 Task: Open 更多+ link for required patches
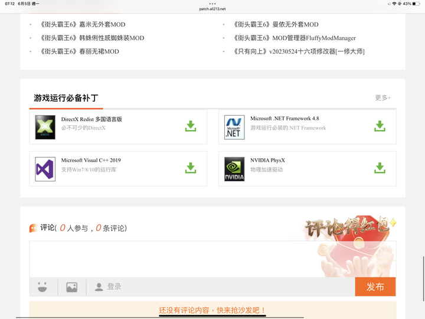point(383,97)
